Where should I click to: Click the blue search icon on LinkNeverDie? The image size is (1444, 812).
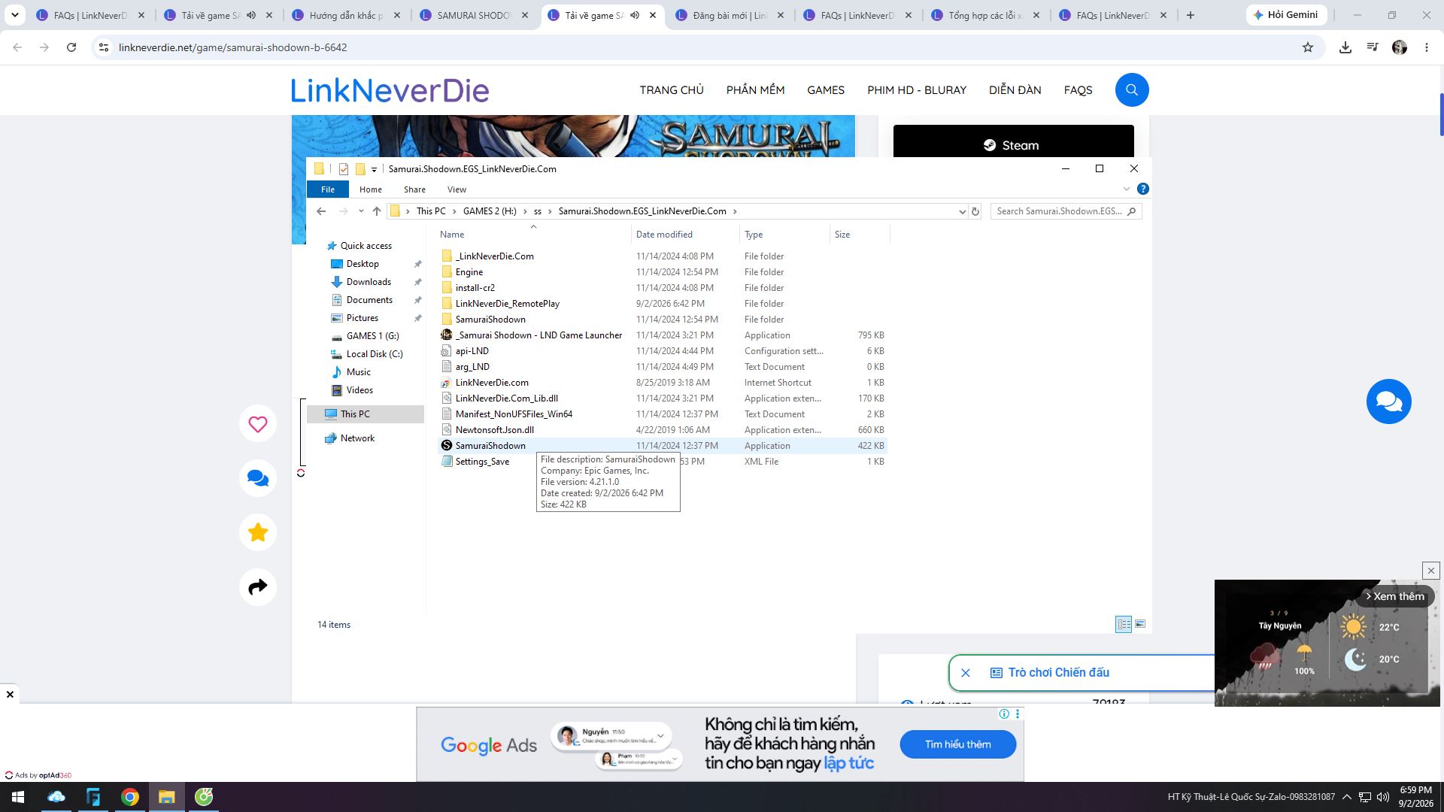[1132, 90]
